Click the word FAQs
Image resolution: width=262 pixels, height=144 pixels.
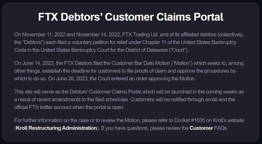tap(221, 128)
